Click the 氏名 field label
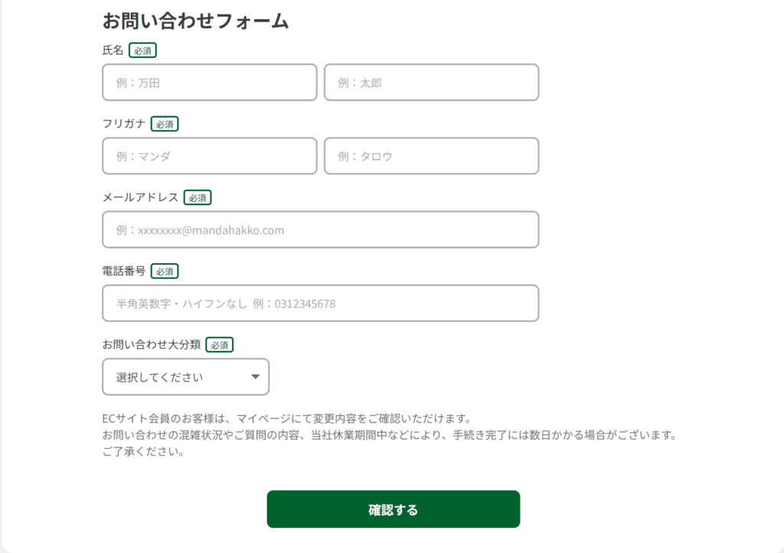Screen dimensions: 784x553 coord(113,50)
